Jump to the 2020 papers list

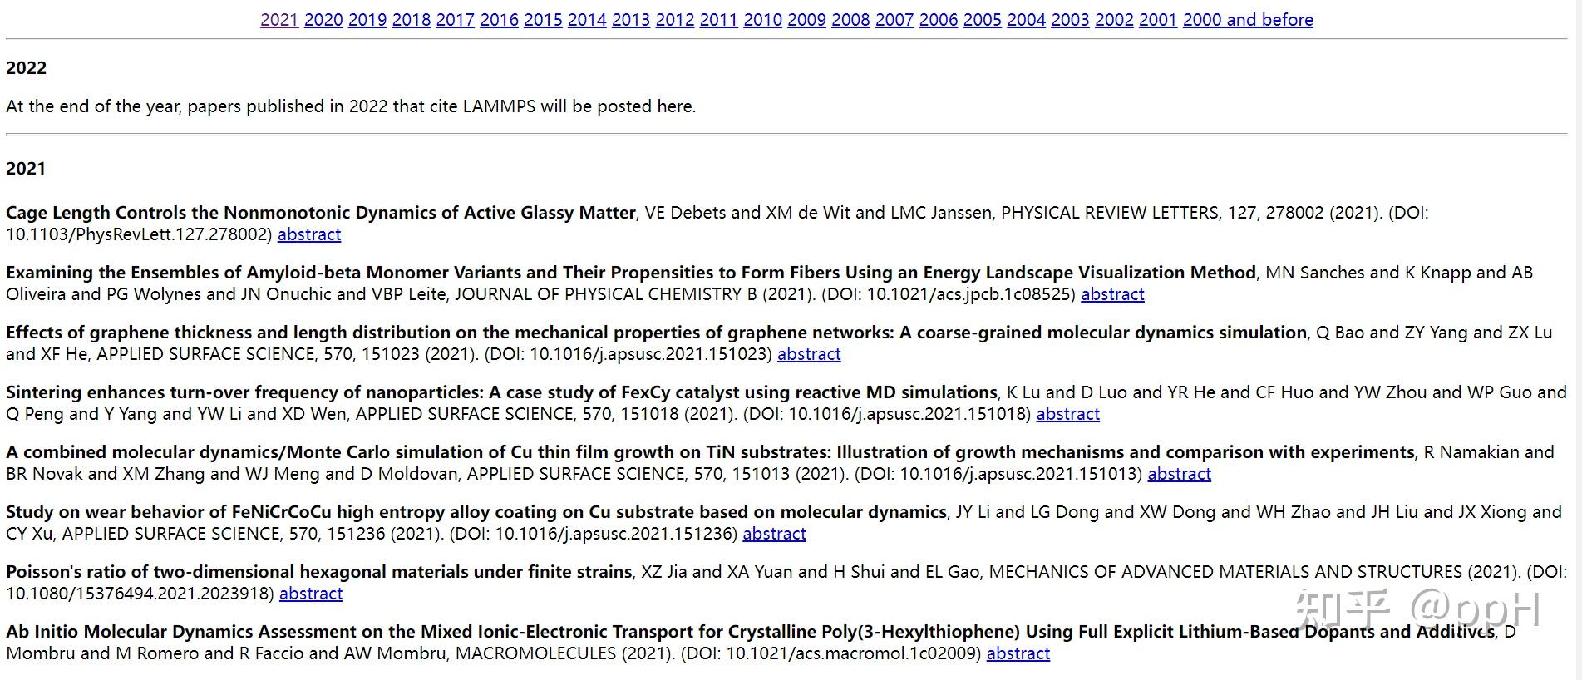tap(323, 20)
